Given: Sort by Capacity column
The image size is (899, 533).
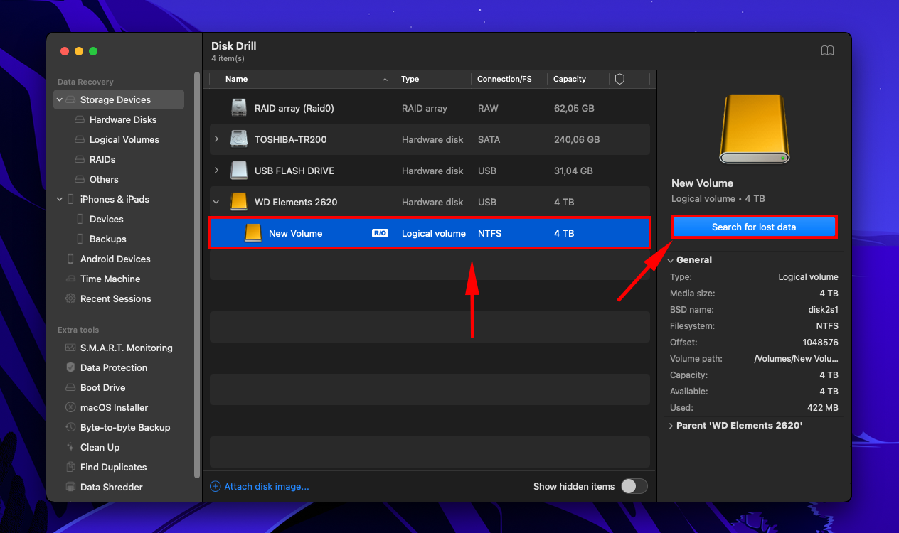Looking at the screenshot, I should [x=570, y=79].
